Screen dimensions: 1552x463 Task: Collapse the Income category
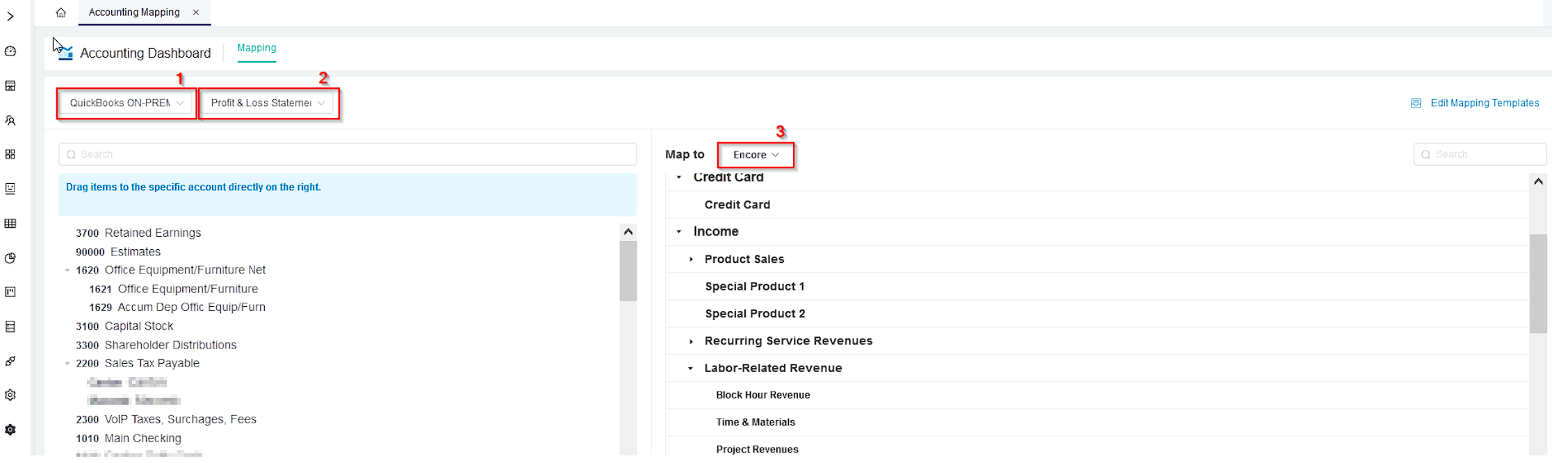[679, 232]
